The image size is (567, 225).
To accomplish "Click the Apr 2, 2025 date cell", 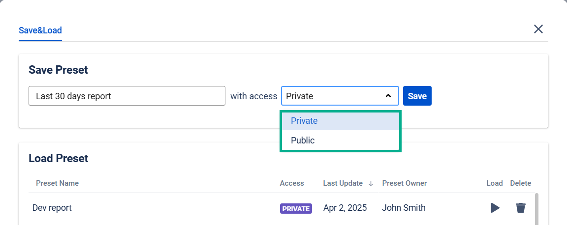I will click(x=345, y=208).
